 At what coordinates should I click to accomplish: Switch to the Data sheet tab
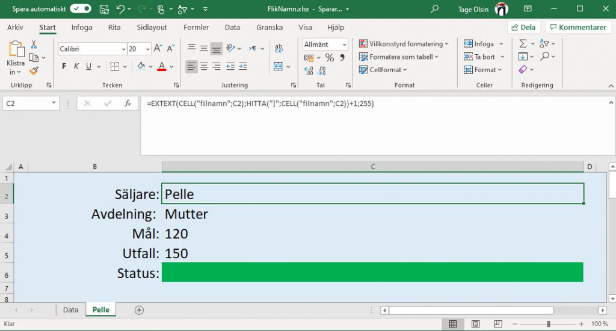pyautogui.click(x=70, y=310)
